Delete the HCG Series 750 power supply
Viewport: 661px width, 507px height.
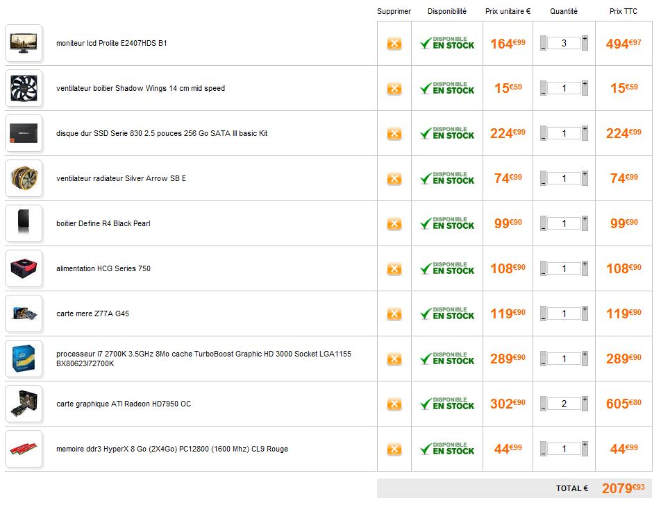pyautogui.click(x=394, y=269)
